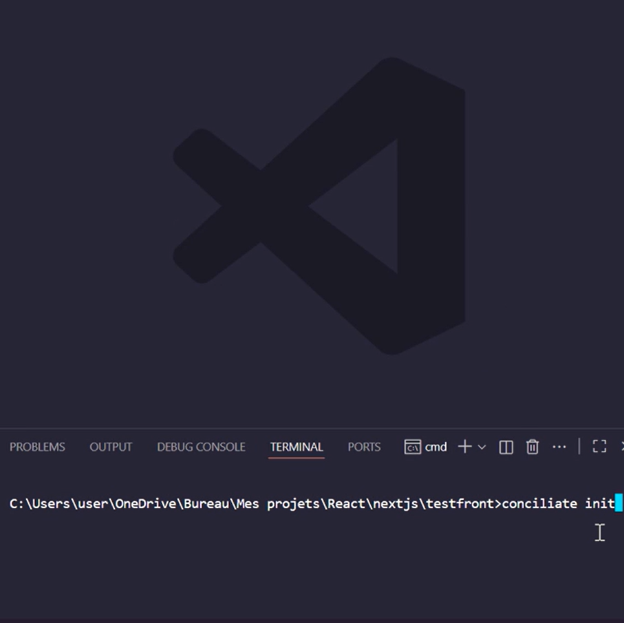Maximize the panel size
The image size is (624, 623).
tap(599, 447)
